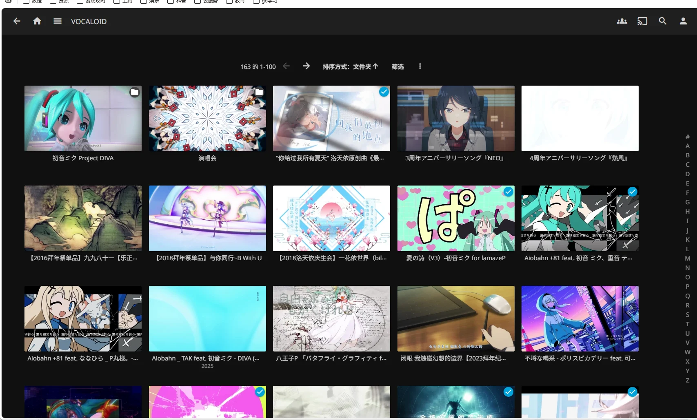Open the 演唱会 folder thumbnail
697x420 pixels.
pyautogui.click(x=207, y=118)
